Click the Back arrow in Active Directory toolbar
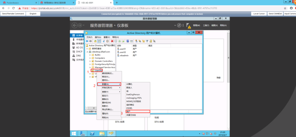This screenshot has width=296, height=137. click(x=87, y=41)
